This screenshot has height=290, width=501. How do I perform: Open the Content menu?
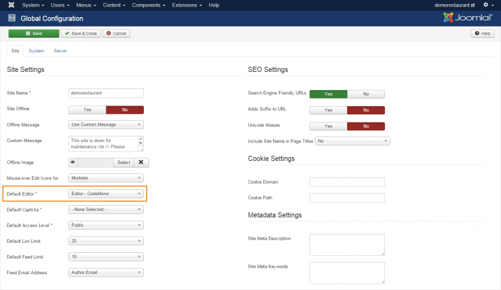[x=114, y=5]
